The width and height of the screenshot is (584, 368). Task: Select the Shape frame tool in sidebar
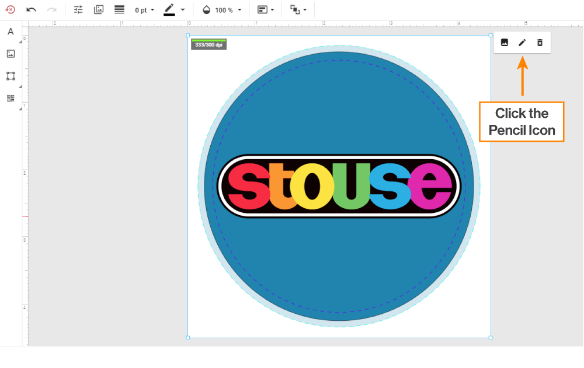point(11,76)
